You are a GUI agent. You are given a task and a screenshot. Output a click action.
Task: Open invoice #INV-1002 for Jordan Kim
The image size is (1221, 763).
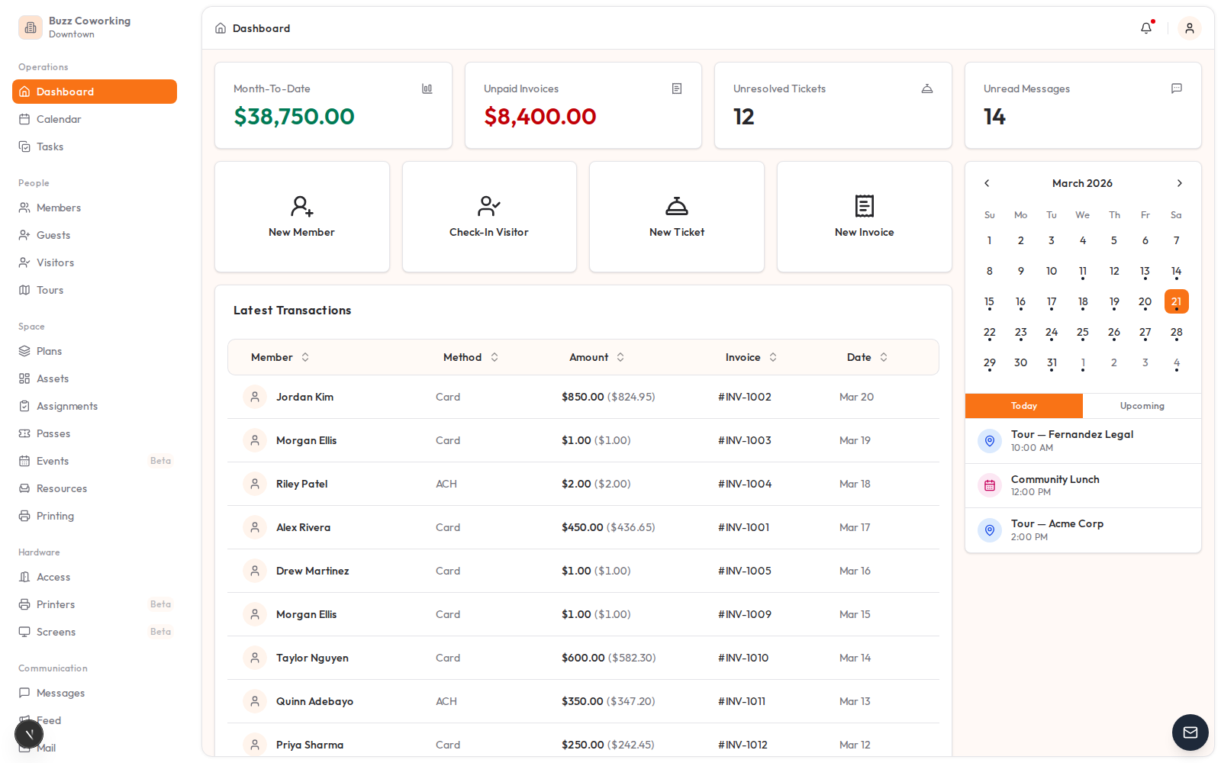744,397
